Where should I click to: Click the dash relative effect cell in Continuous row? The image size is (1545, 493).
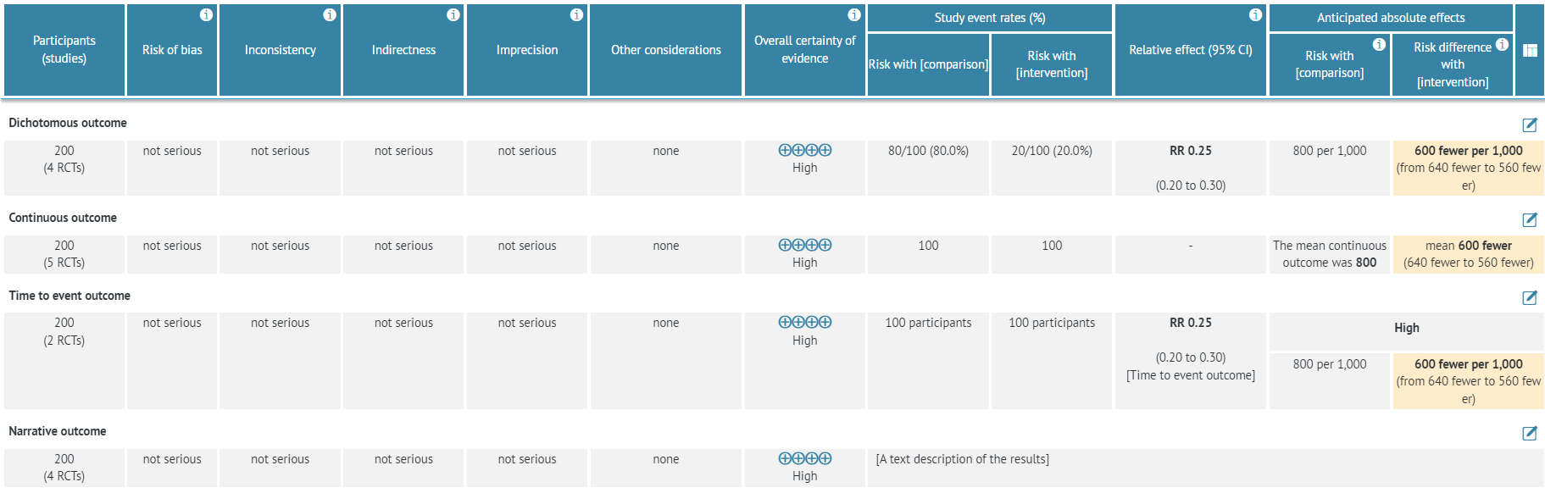click(x=1191, y=254)
